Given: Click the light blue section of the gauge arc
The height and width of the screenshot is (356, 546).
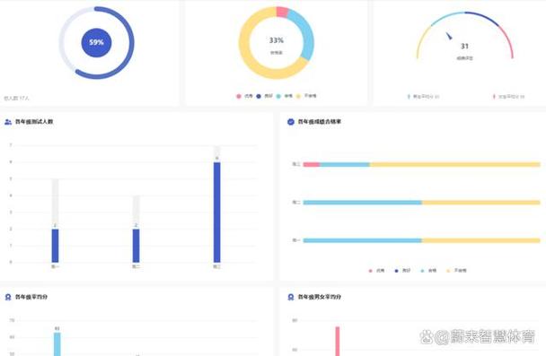Looking at the screenshot, I should coord(447,16).
